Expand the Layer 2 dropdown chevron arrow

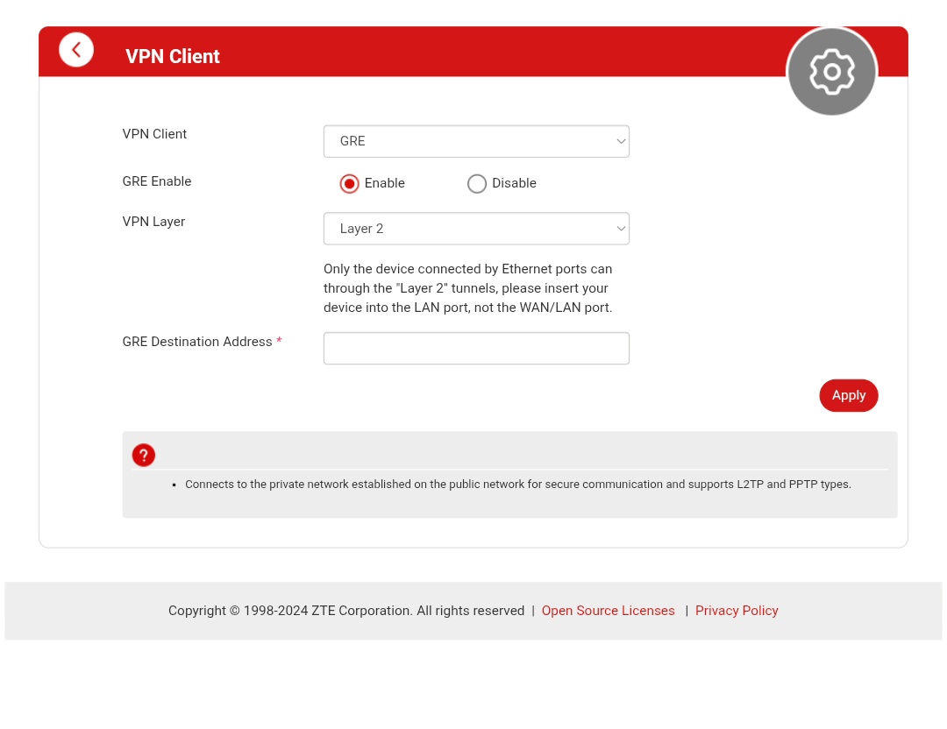(x=620, y=229)
